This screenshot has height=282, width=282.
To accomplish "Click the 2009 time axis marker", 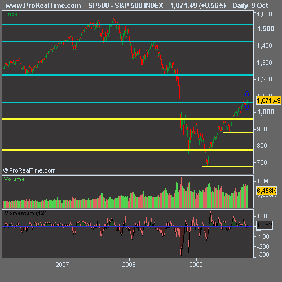I will coord(196,265).
